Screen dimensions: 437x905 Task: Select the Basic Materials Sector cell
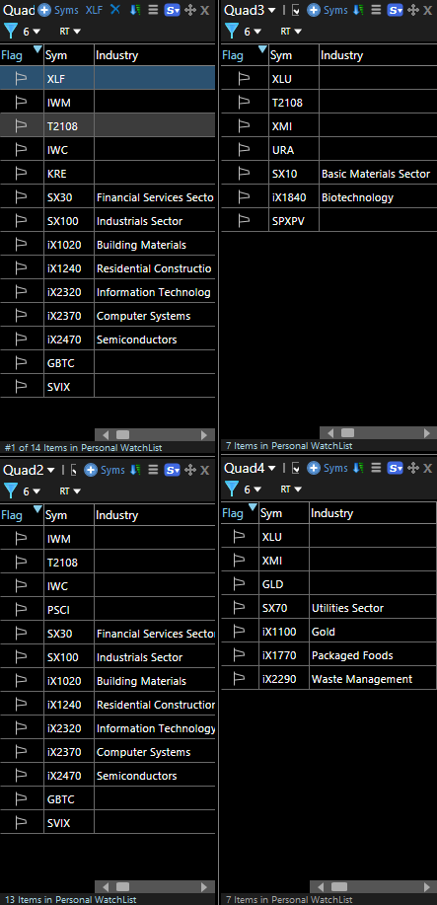pyautogui.click(x=378, y=173)
